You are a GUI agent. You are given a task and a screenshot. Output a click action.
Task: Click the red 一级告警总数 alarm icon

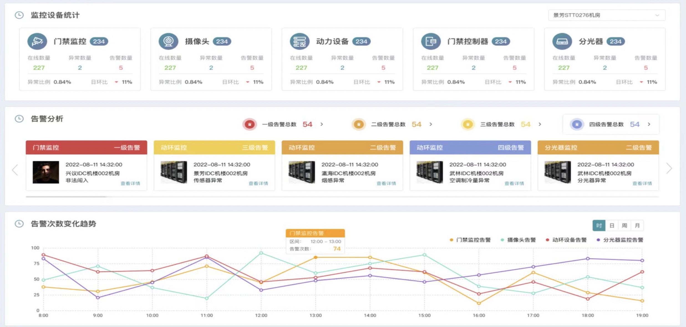[x=250, y=124]
